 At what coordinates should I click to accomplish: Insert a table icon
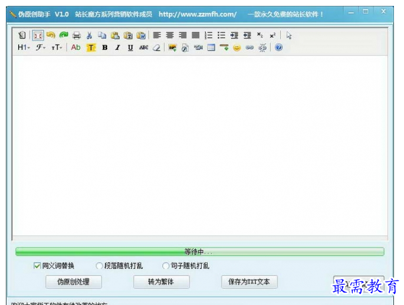pyautogui.click(x=211, y=47)
